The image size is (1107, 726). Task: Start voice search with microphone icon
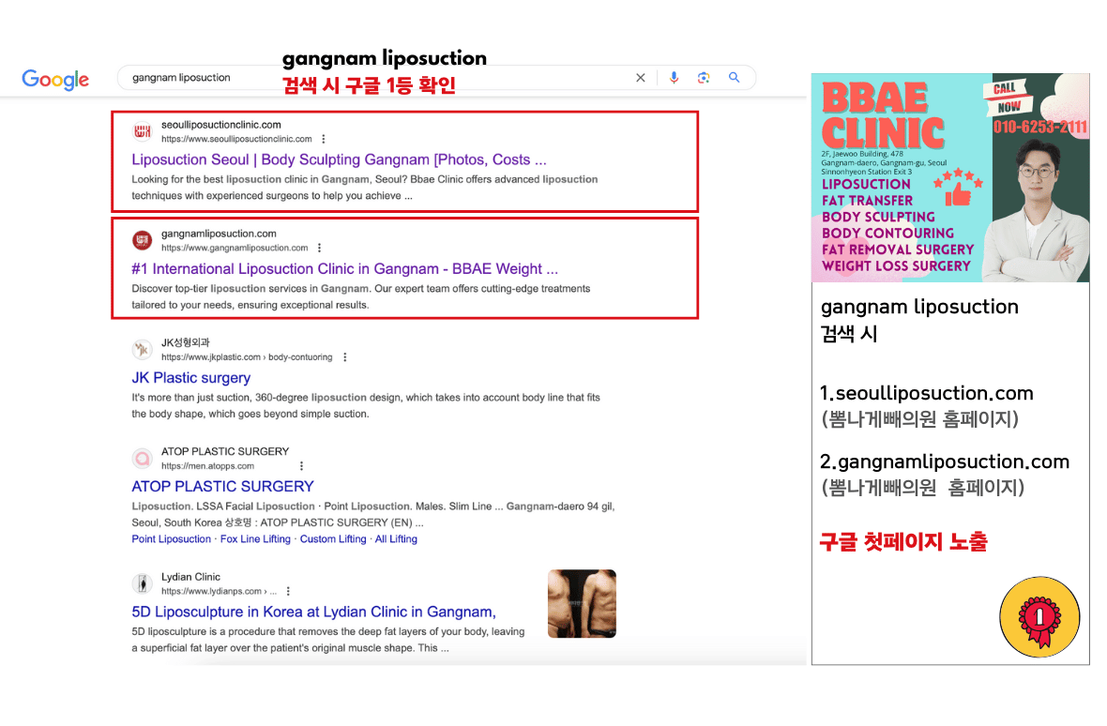click(x=675, y=78)
